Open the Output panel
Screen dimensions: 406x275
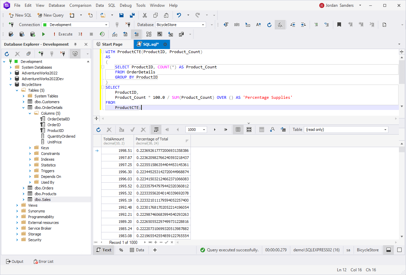click(15, 261)
